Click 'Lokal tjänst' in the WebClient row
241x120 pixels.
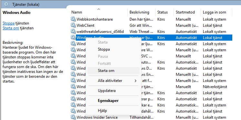[213, 25]
